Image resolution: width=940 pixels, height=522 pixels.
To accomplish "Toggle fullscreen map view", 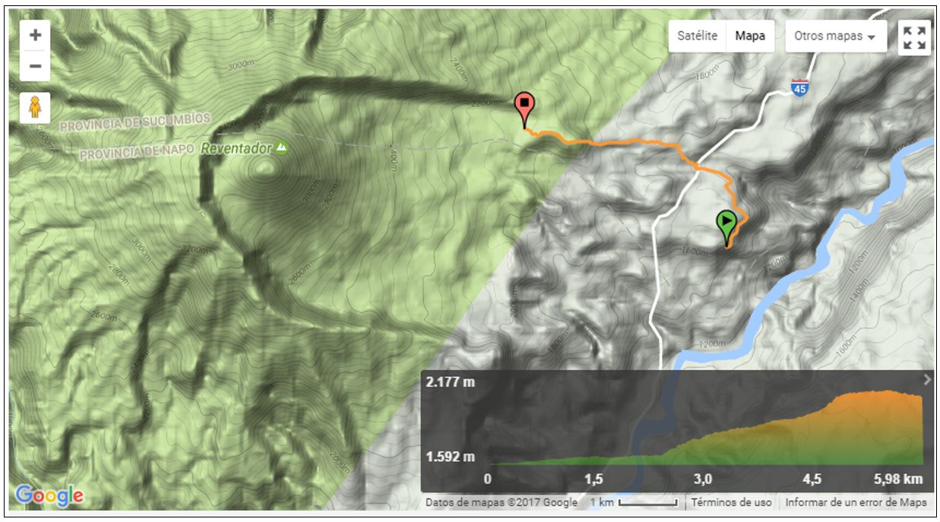I will pyautogui.click(x=914, y=37).
